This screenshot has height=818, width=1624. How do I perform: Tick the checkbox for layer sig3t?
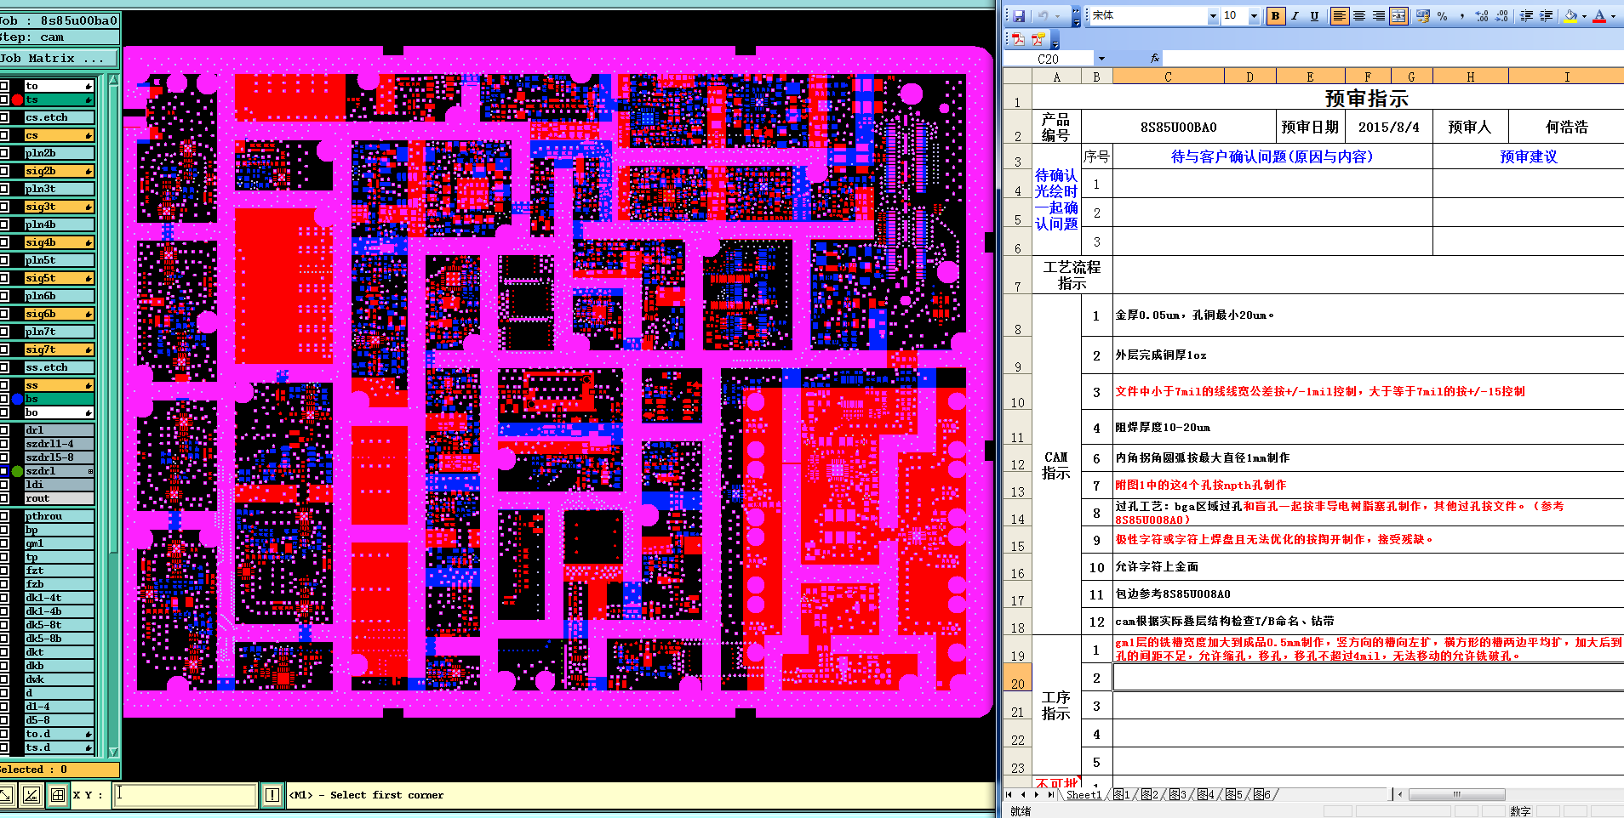coord(4,207)
